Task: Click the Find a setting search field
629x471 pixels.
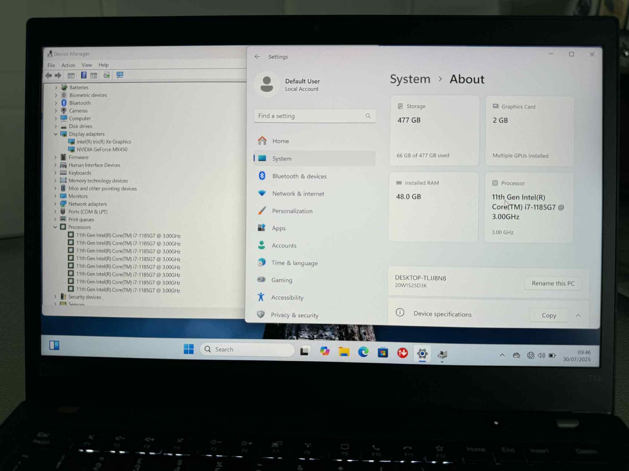Action: pos(315,116)
